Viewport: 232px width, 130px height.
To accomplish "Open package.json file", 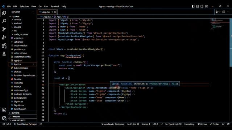I will [x=20, y=98].
